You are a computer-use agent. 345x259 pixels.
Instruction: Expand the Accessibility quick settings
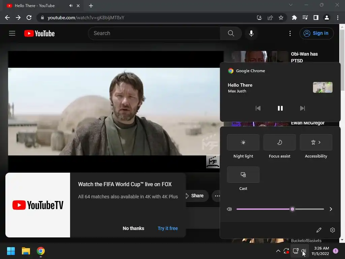click(x=316, y=142)
